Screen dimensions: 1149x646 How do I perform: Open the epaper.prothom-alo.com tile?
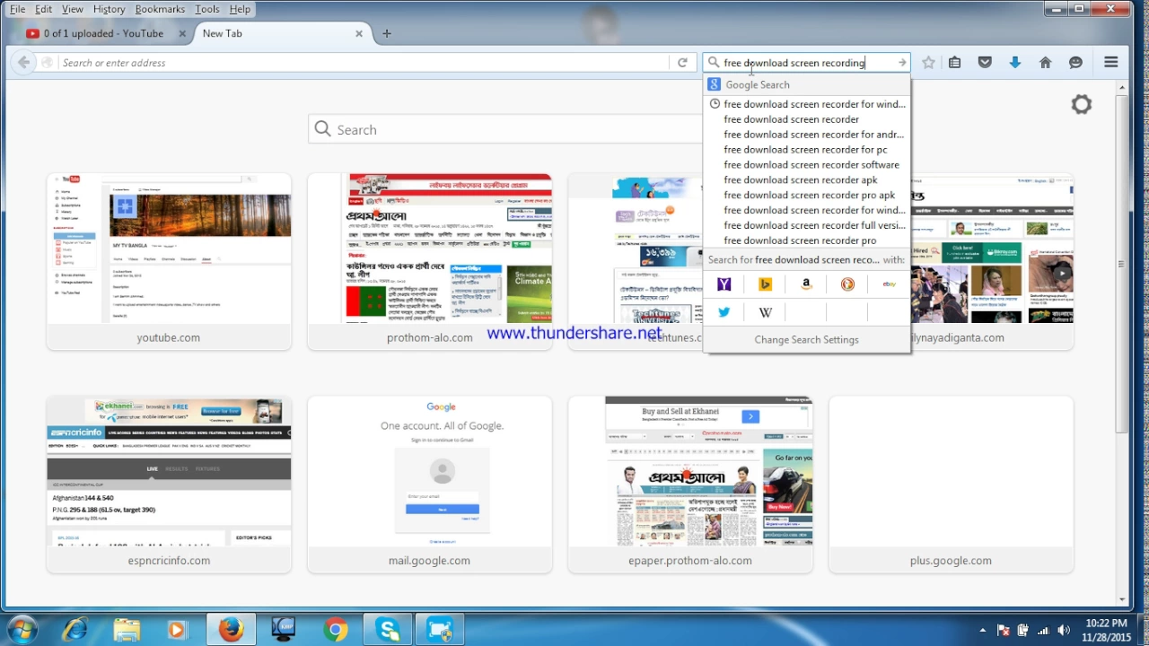[690, 484]
